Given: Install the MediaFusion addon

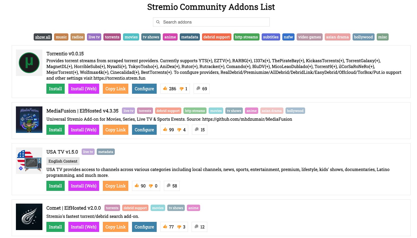Looking at the screenshot, I should (x=55, y=130).
